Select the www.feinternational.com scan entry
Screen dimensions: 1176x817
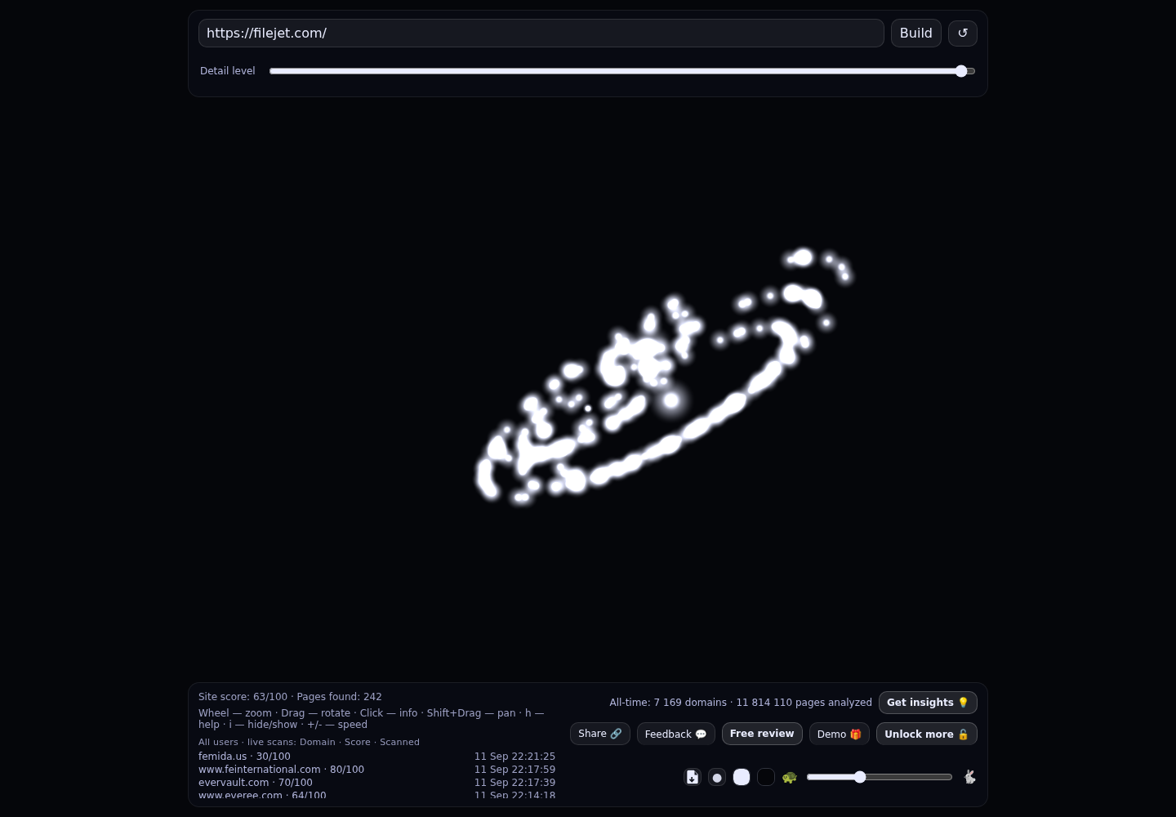(376, 770)
